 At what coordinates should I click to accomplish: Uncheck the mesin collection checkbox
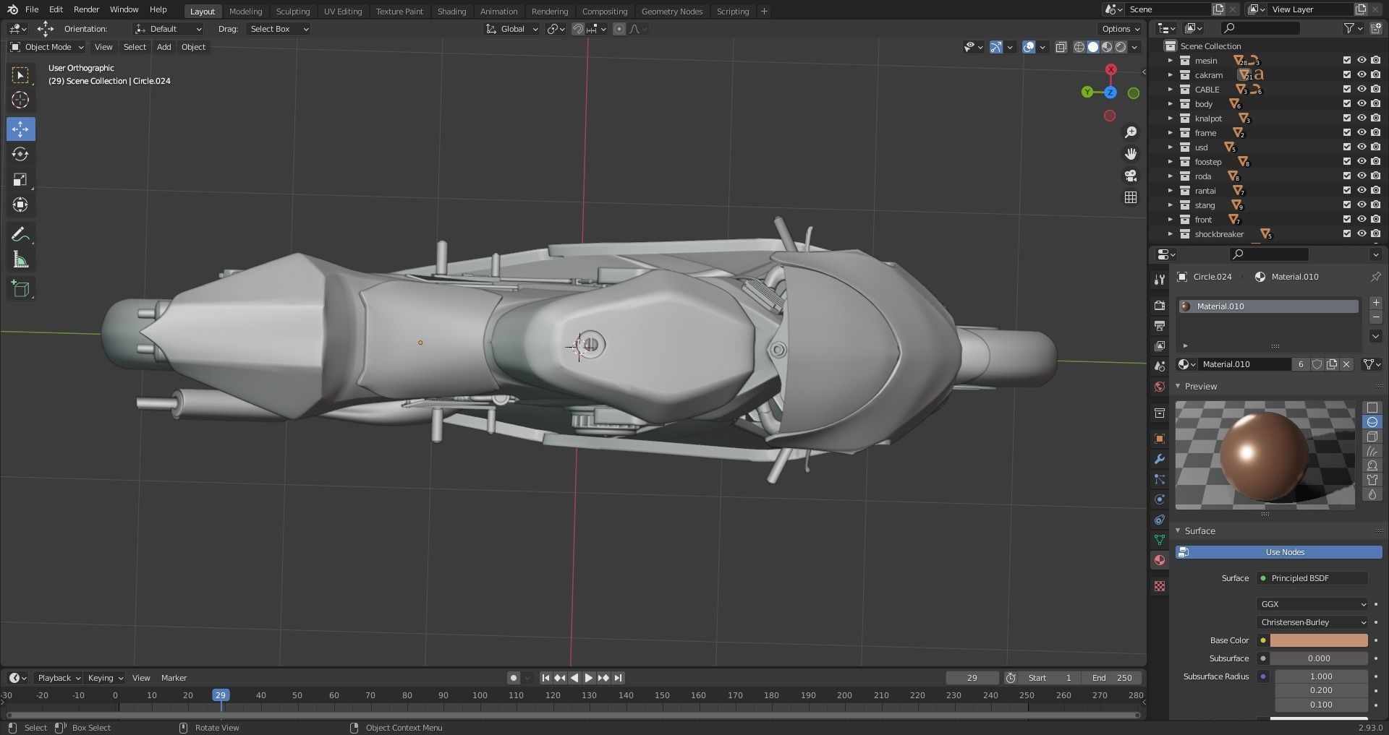(x=1347, y=61)
